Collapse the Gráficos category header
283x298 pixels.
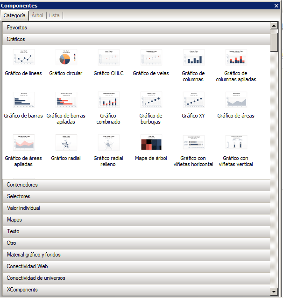click(x=136, y=40)
